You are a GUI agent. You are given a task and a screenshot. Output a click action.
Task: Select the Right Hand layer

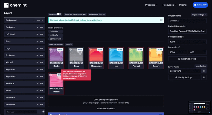(x=24, y=76)
